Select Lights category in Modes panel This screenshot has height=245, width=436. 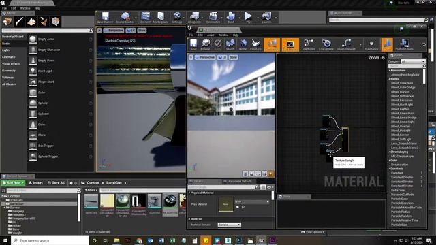pos(6,50)
